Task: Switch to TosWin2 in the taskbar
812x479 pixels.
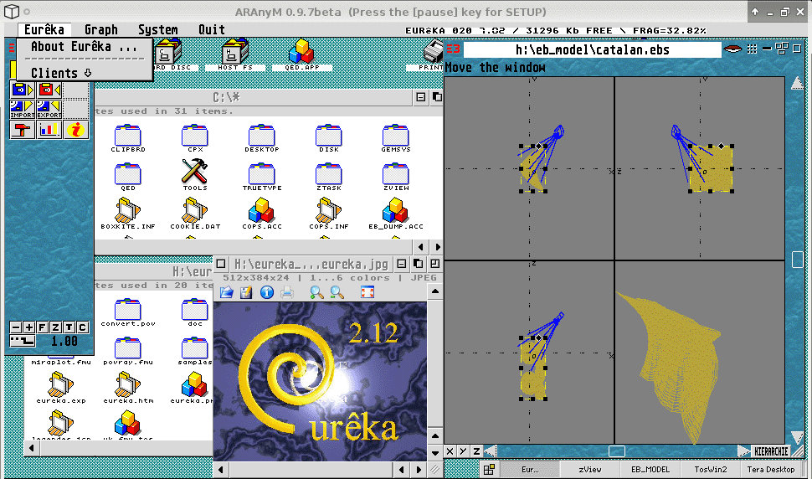Action: coord(711,469)
